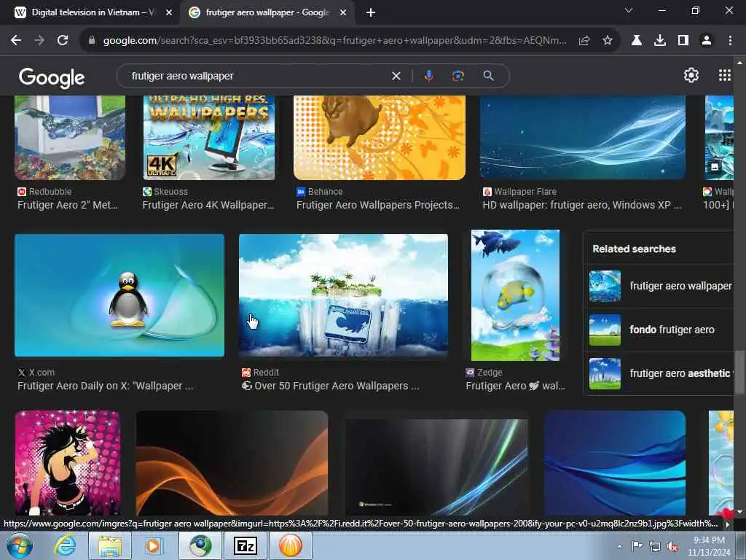
Task: Open the Chrome three-dot menu
Action: (730, 41)
